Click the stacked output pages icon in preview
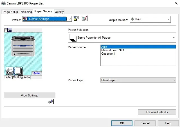Screen dimensions: 180x127 click(10, 71)
